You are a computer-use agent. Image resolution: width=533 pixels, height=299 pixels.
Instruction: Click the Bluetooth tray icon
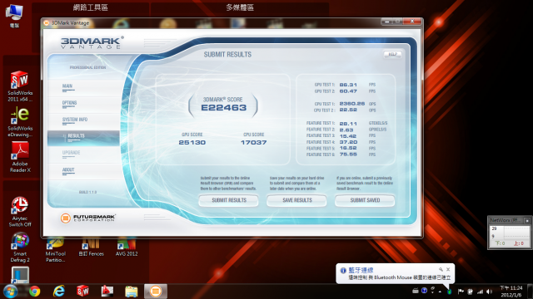pyautogui.click(x=450, y=292)
